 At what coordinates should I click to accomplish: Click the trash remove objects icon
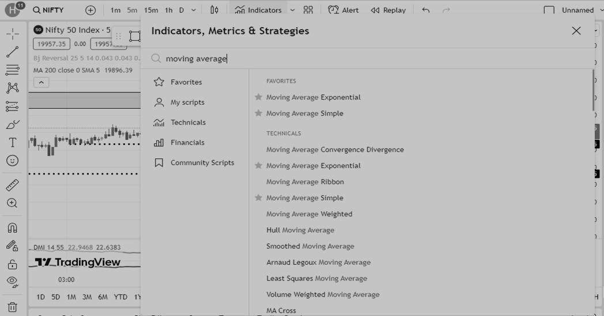pyautogui.click(x=12, y=307)
